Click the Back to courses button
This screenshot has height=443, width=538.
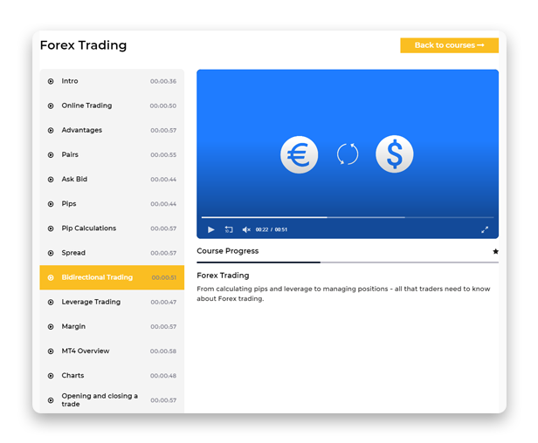tap(449, 45)
